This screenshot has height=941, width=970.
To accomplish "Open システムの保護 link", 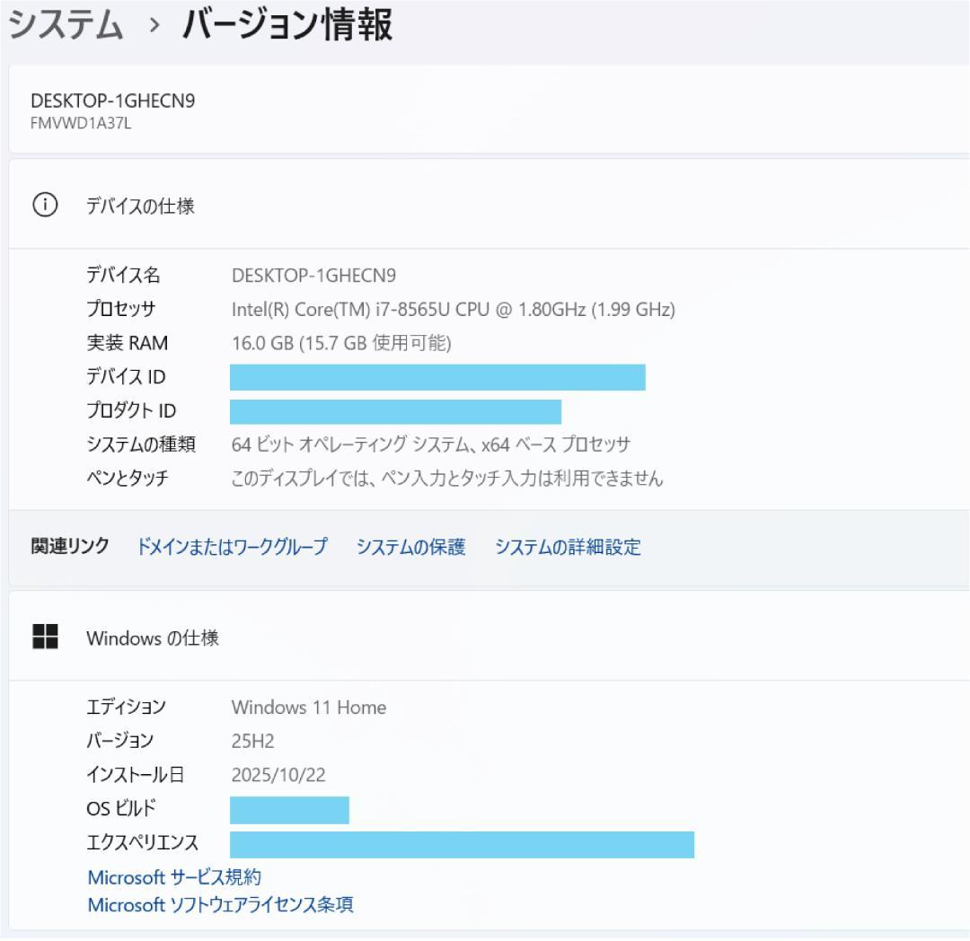I will (x=410, y=547).
